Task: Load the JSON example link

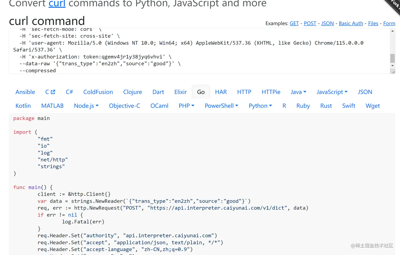Action: [x=327, y=23]
